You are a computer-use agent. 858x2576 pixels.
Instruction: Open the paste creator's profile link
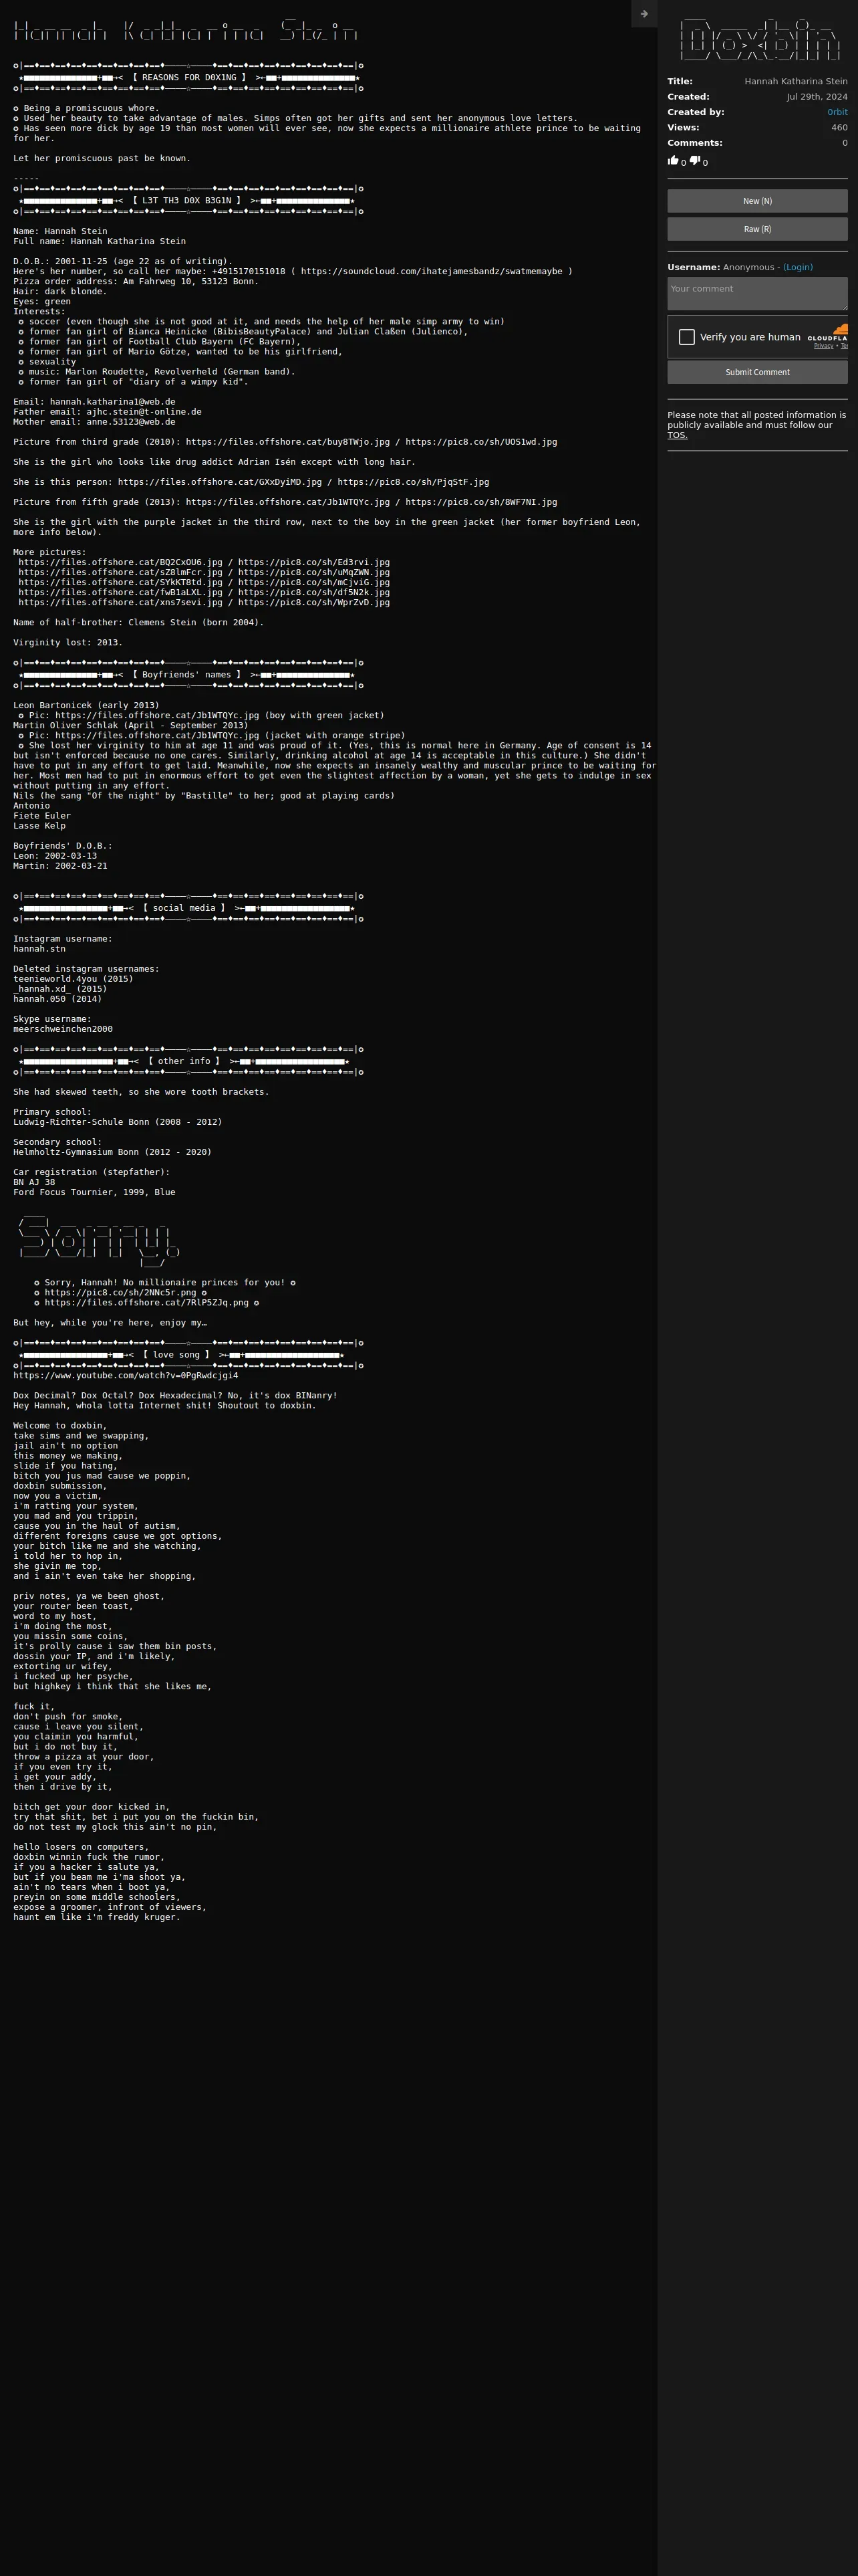tap(837, 112)
